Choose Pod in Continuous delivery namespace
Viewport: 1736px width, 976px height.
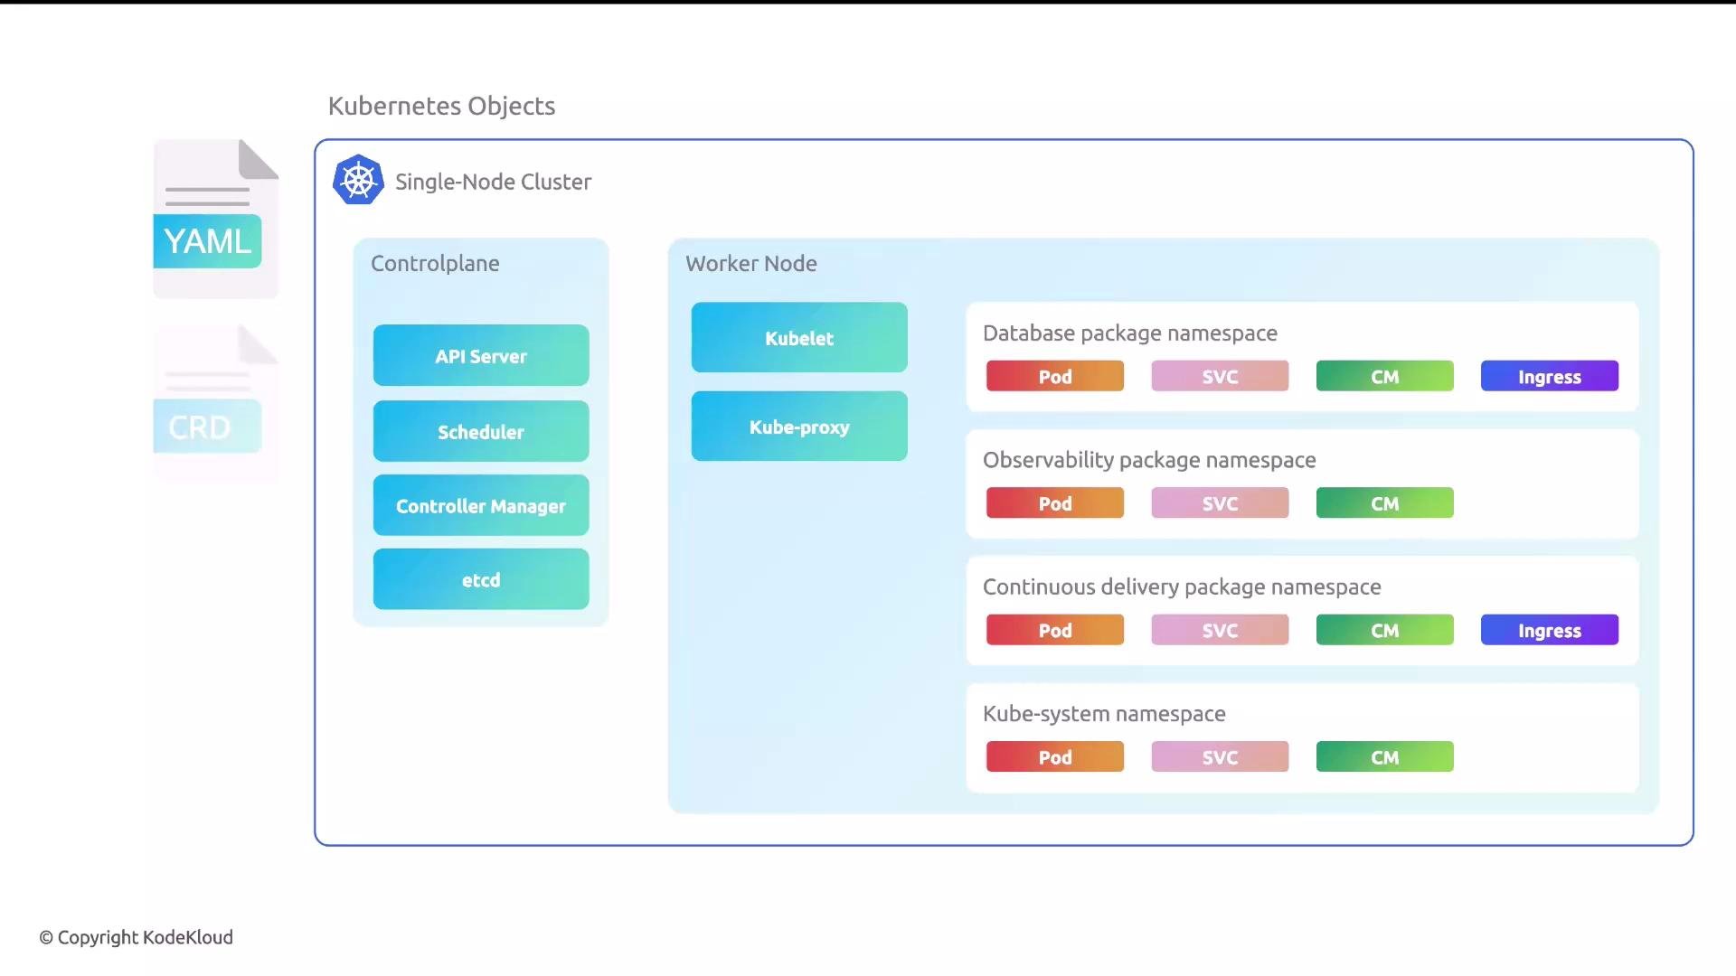(x=1055, y=630)
